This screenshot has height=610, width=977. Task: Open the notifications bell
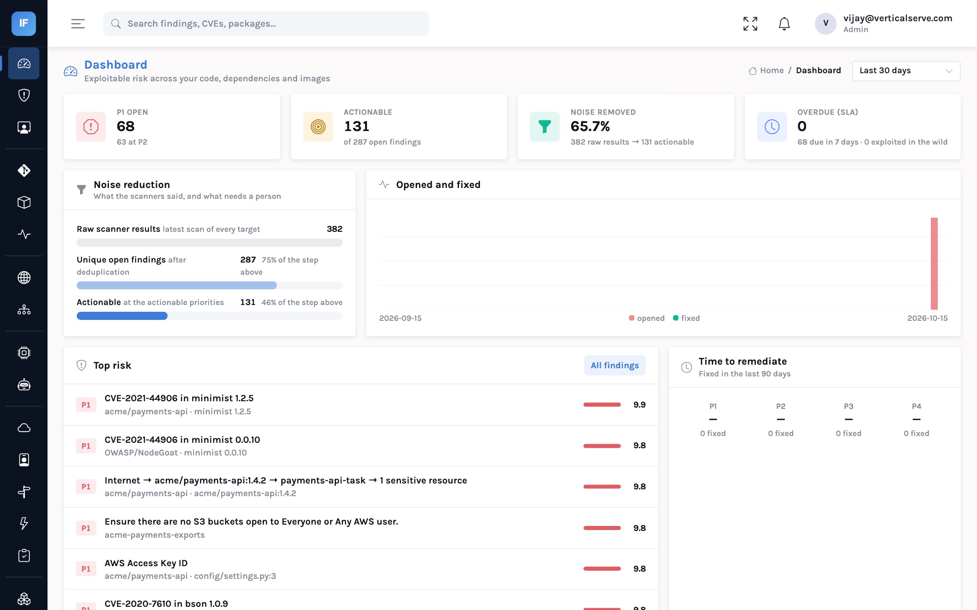pyautogui.click(x=784, y=23)
